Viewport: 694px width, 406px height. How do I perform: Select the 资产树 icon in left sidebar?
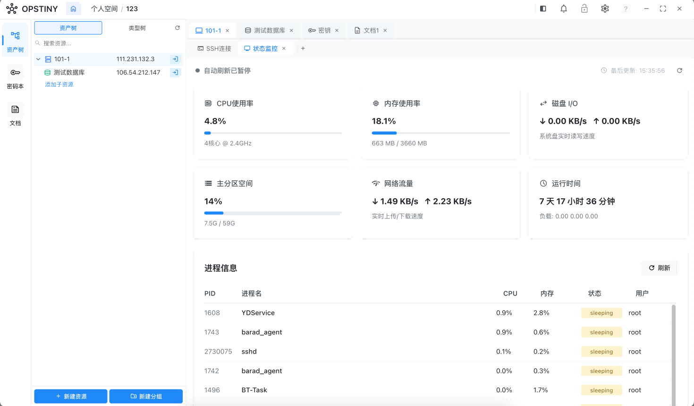(x=15, y=40)
